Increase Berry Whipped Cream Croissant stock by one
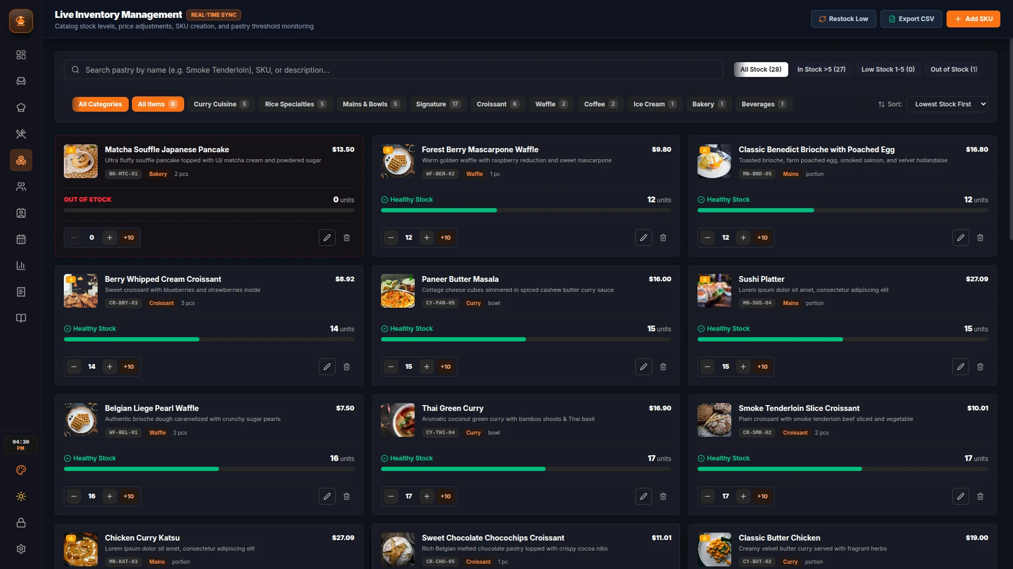1013x569 pixels. click(x=110, y=367)
